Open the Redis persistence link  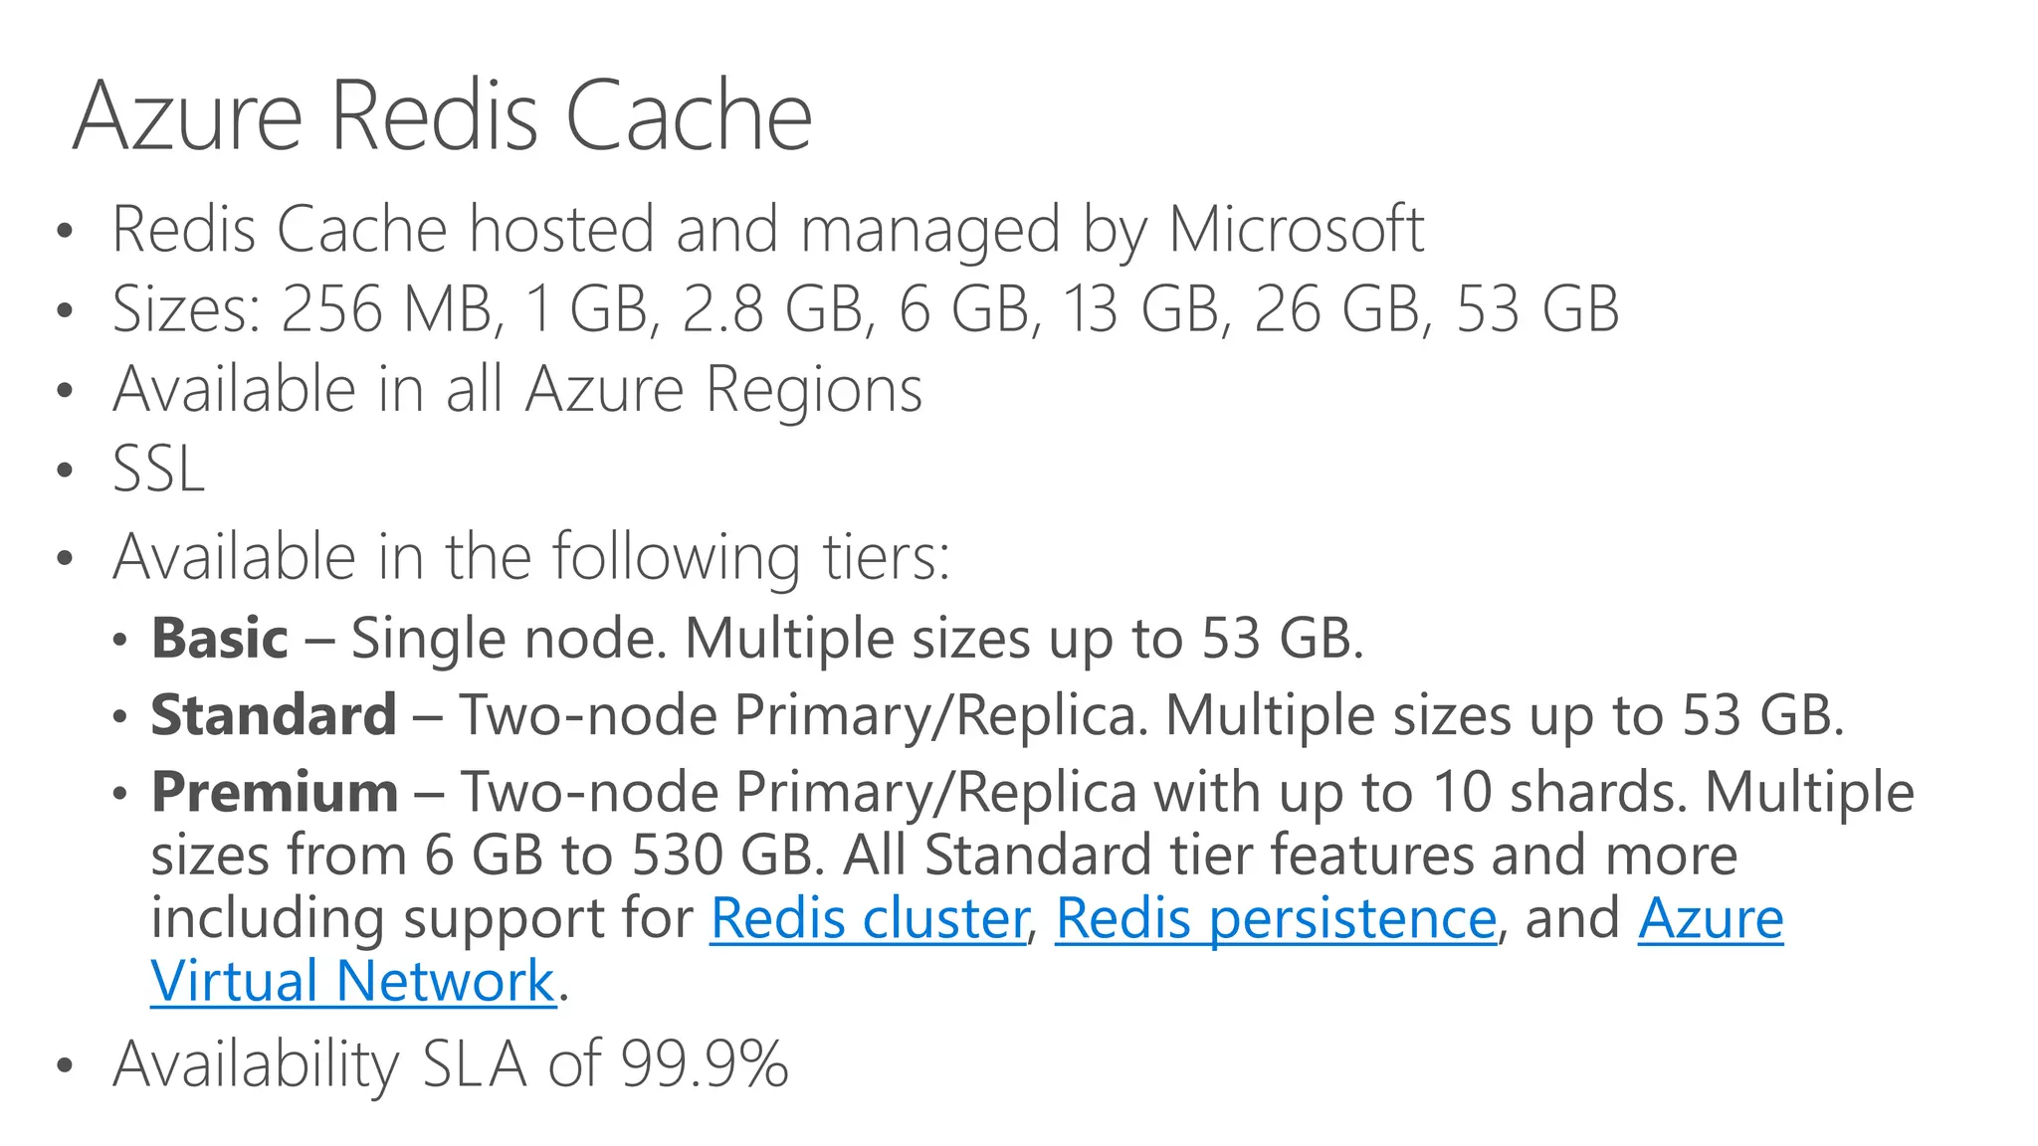tap(1276, 918)
